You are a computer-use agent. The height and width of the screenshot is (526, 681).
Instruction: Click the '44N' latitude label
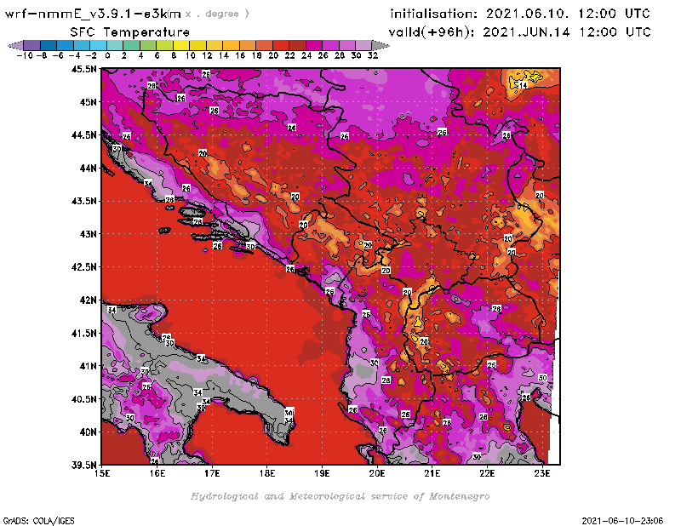(x=88, y=168)
